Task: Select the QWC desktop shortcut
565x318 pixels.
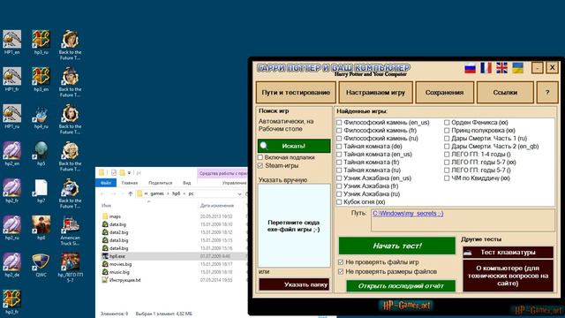Action: coord(41,265)
